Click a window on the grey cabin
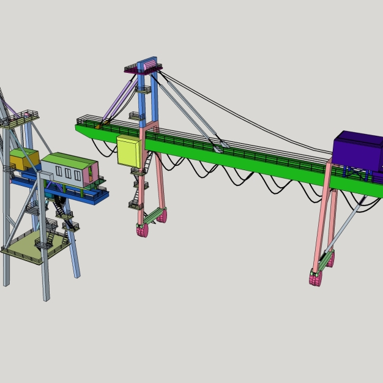 [x=68, y=174]
